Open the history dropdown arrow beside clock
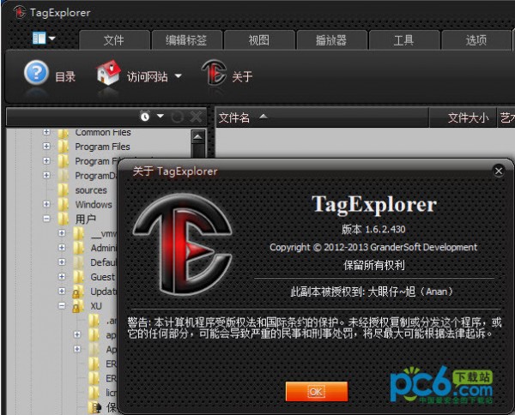This screenshot has height=415, width=515. [x=161, y=116]
